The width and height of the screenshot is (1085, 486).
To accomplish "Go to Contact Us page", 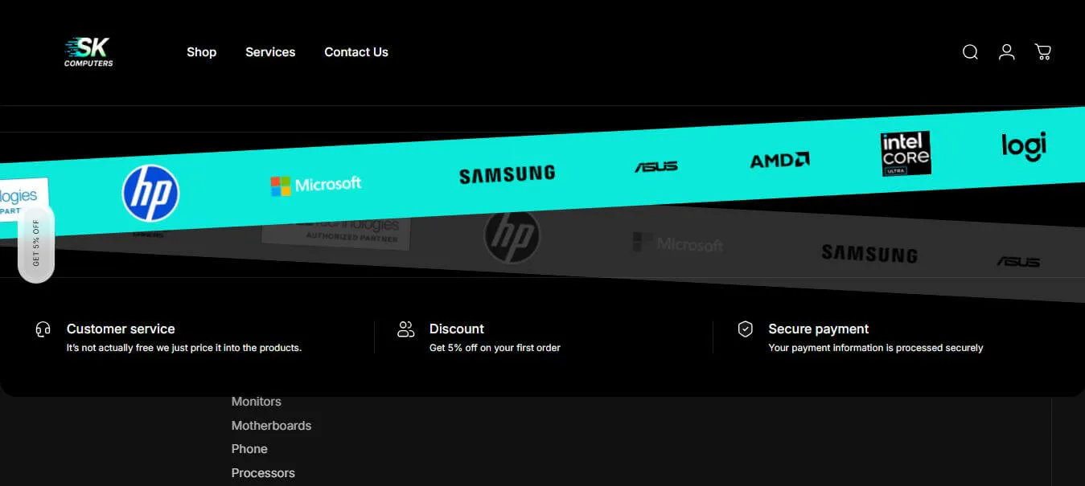I will tap(356, 52).
